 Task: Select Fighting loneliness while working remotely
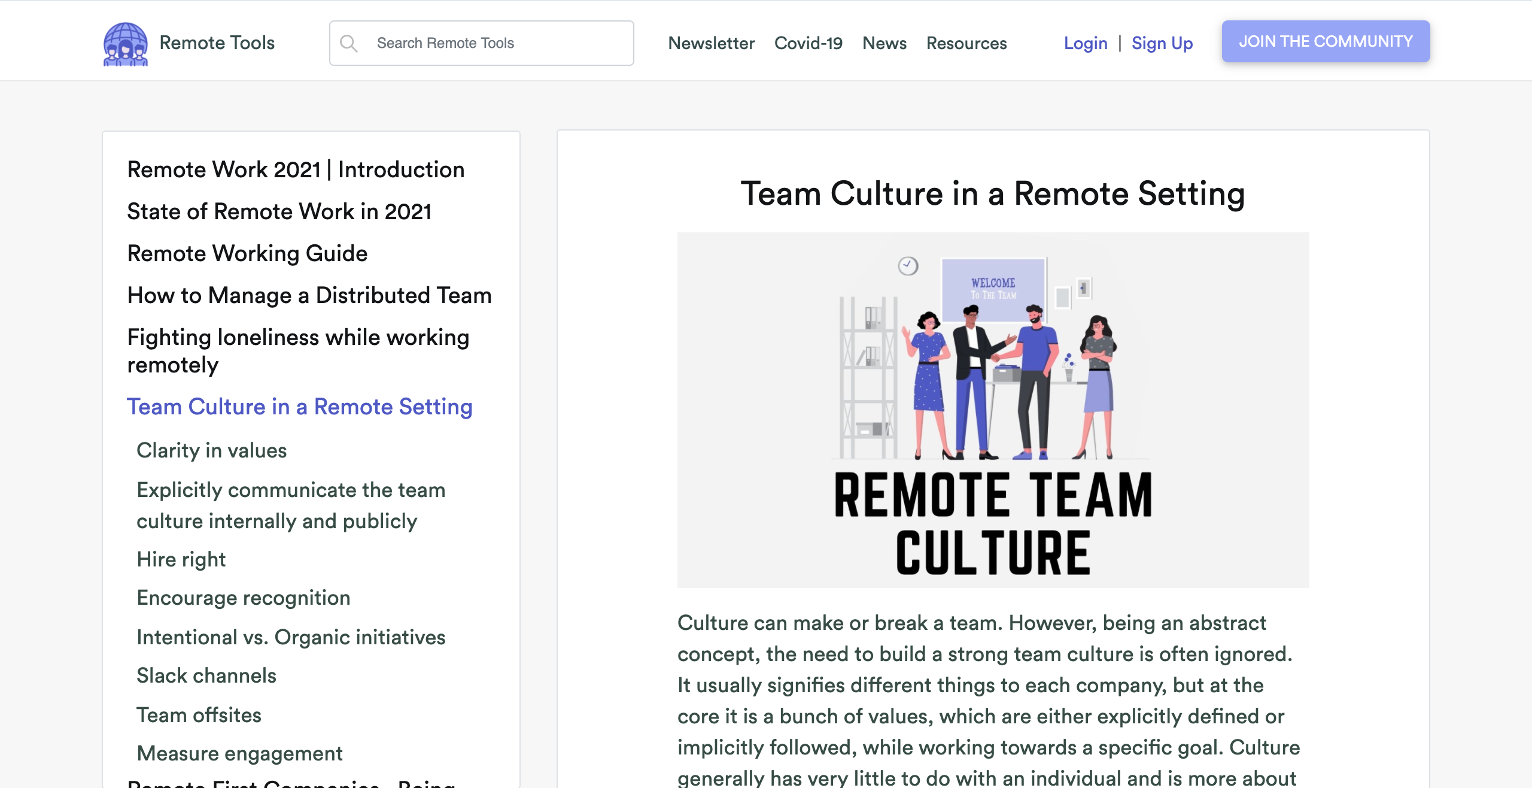(x=298, y=351)
